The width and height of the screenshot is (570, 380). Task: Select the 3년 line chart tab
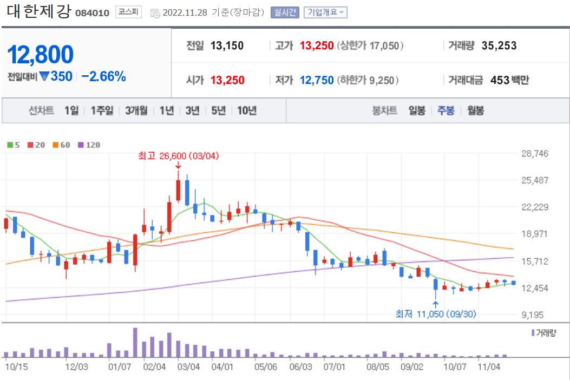click(192, 110)
